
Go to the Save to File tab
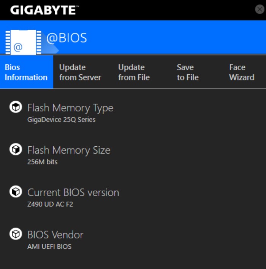[188, 72]
